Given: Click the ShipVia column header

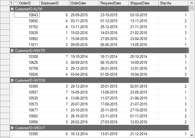Looking at the screenshot, I should coord(173,3).
